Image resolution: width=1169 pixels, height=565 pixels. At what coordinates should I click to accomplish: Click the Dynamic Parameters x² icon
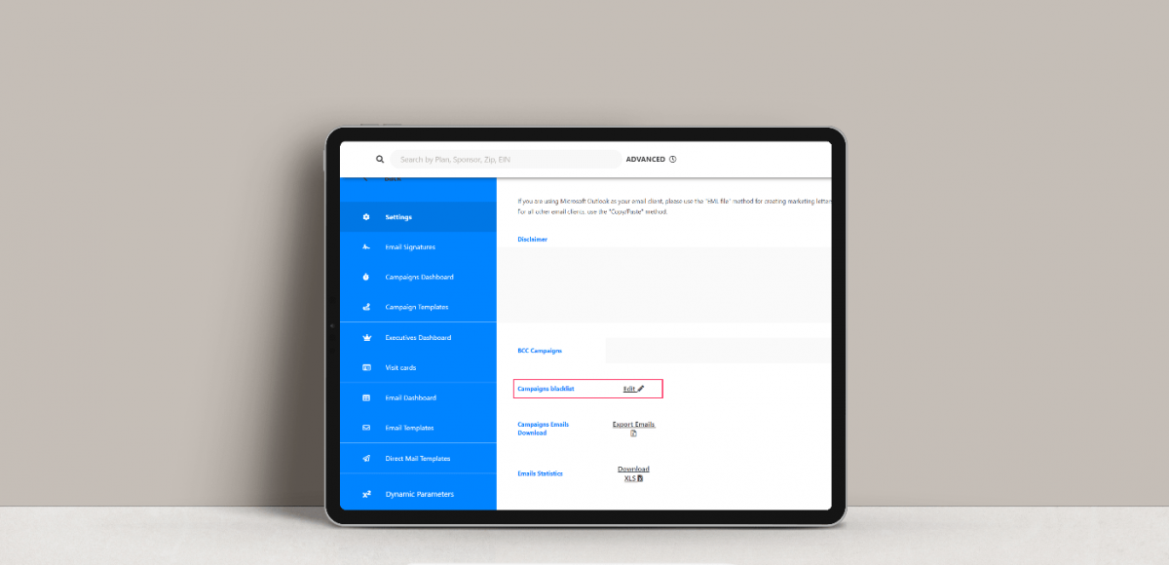[x=366, y=495]
